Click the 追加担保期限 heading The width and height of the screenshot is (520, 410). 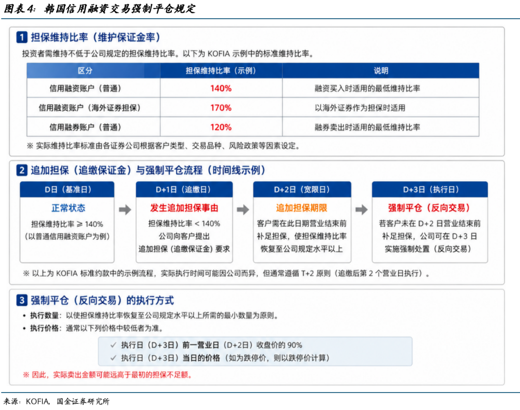point(301,208)
